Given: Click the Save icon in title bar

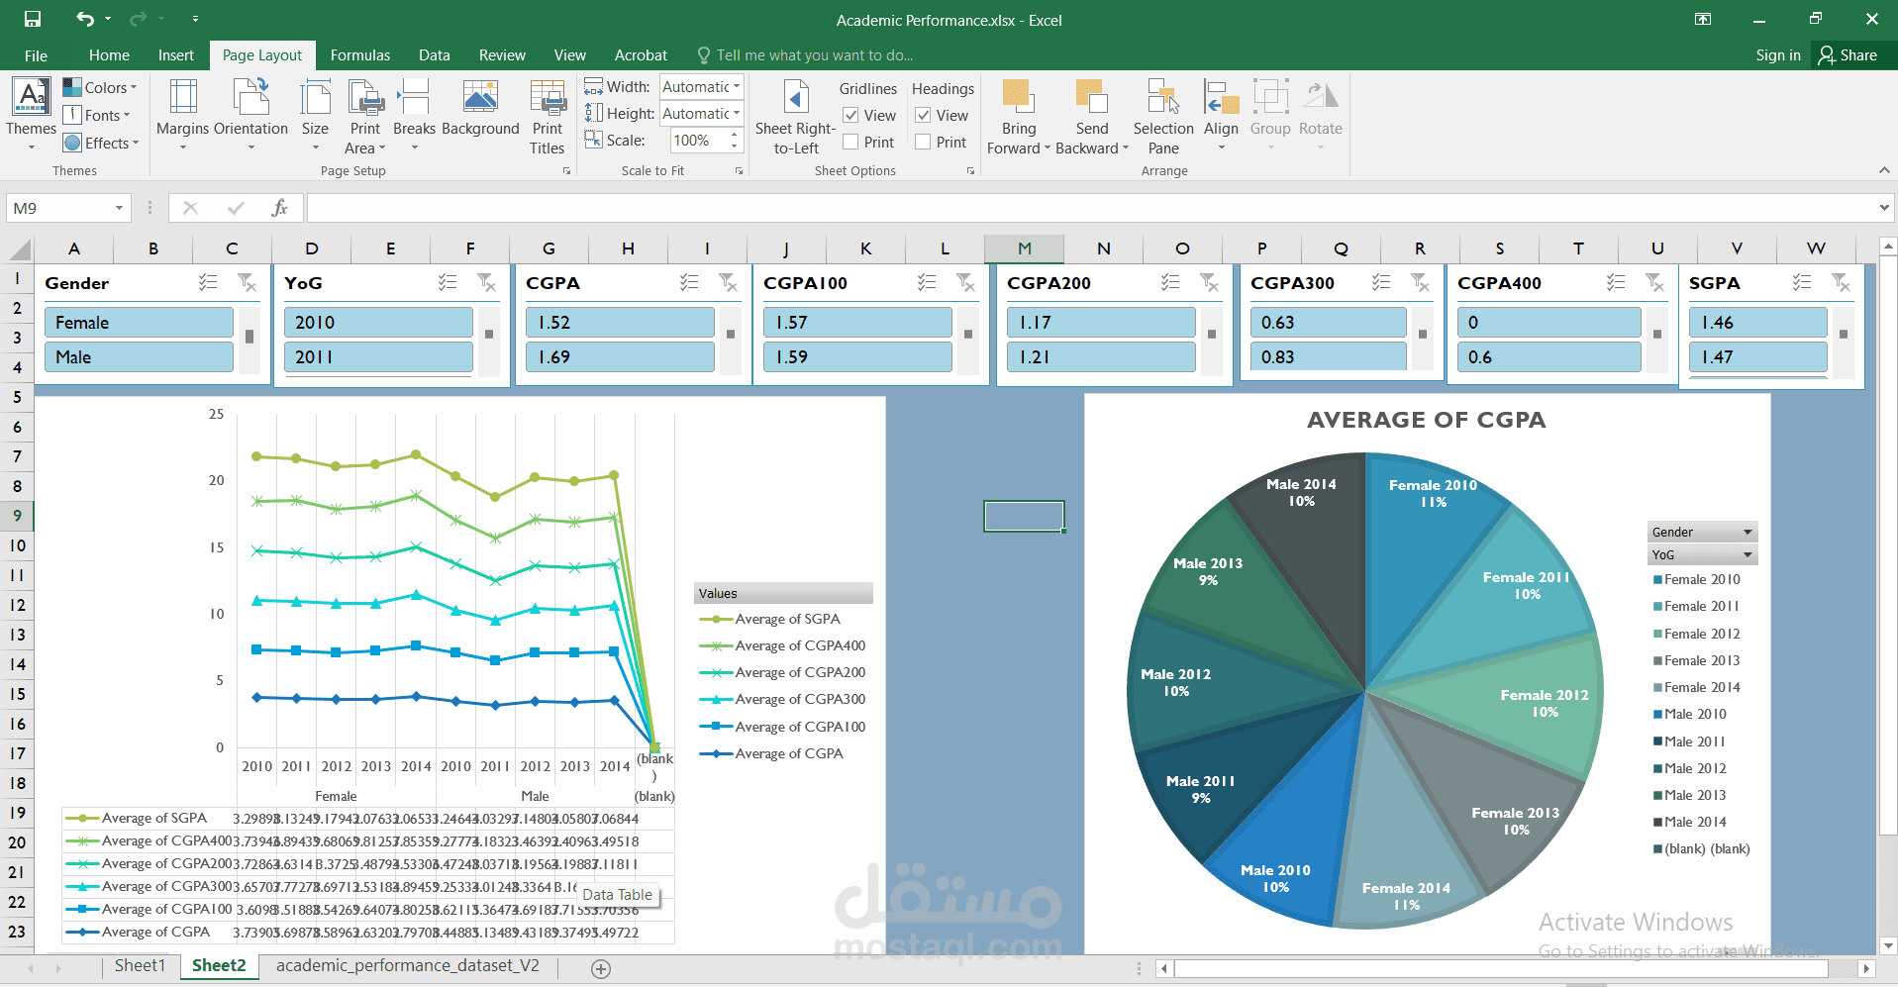Looking at the screenshot, I should tap(33, 19).
